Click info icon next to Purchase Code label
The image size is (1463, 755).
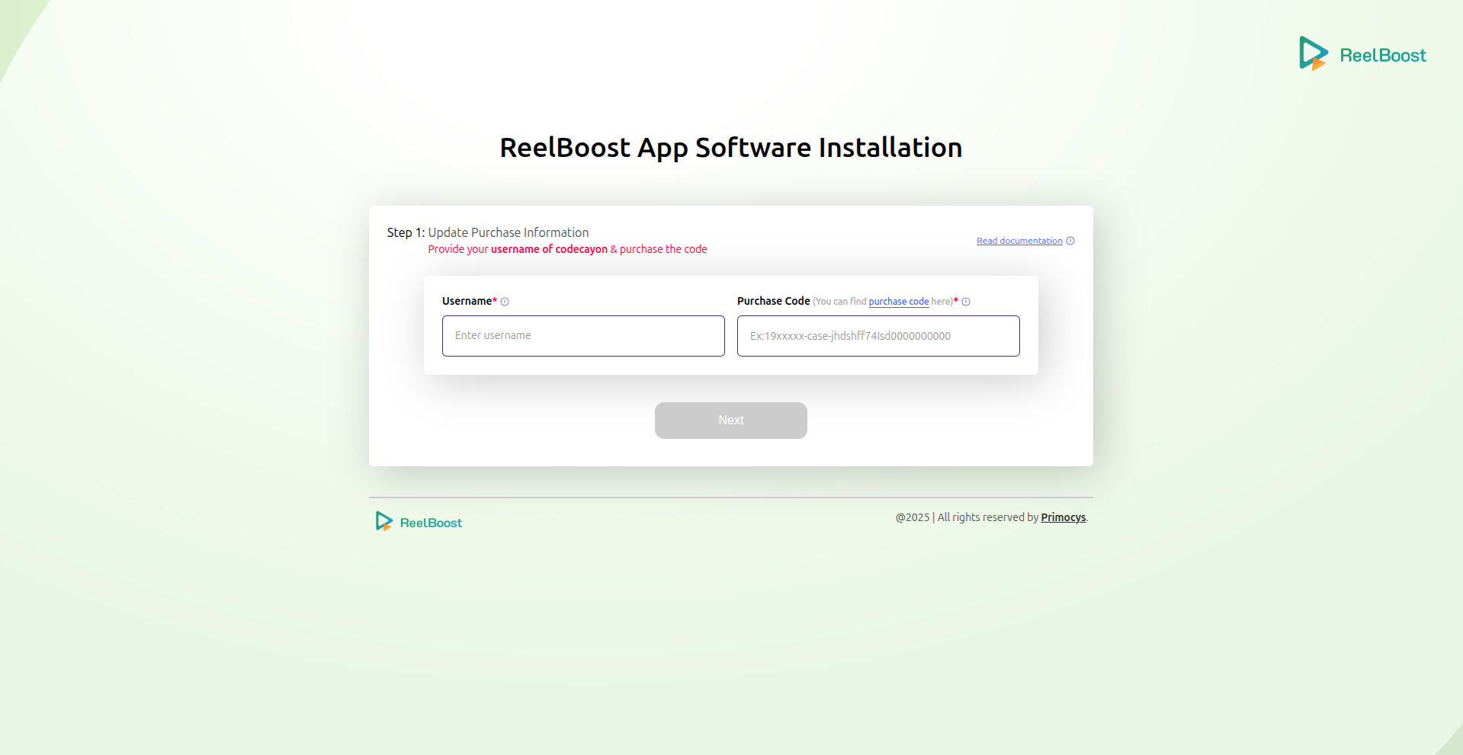coord(966,302)
